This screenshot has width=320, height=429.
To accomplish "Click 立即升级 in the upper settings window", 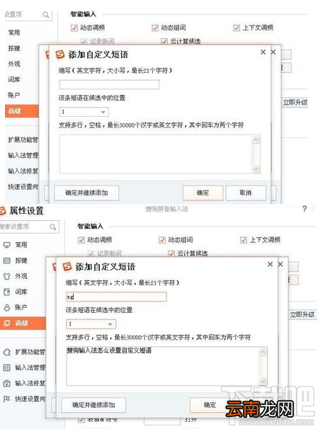I will point(295,103).
